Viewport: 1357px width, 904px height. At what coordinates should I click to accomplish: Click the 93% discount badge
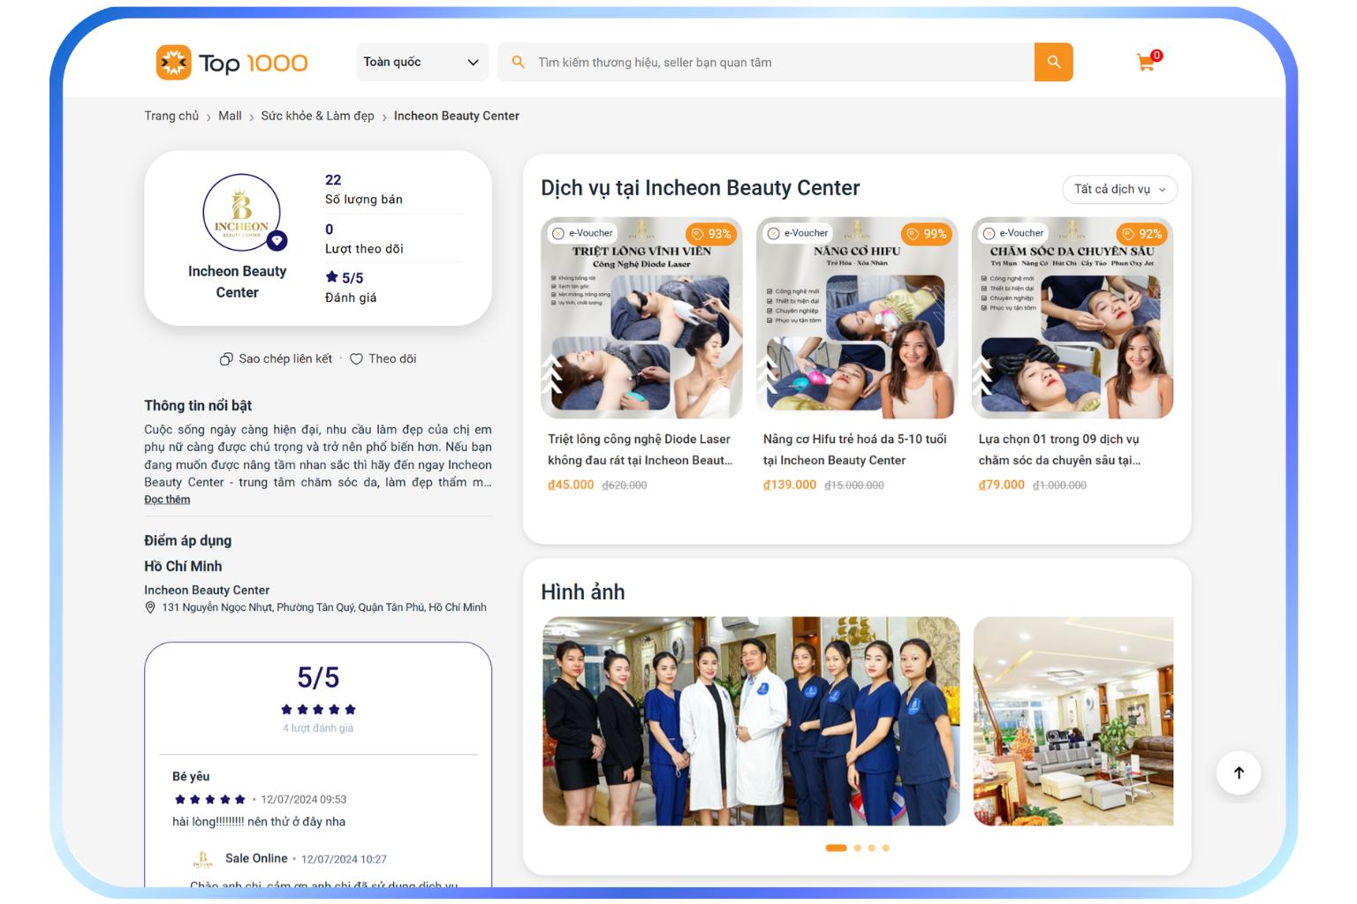pos(711,234)
